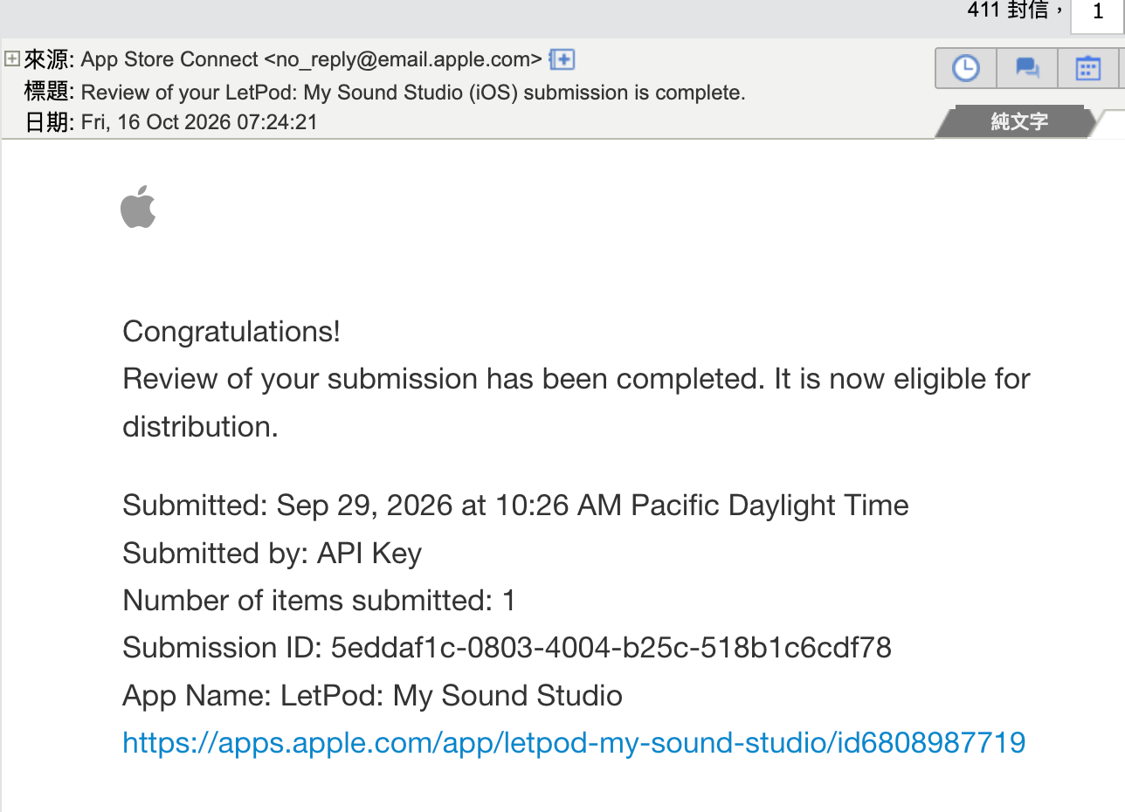Click the Submission ID line

507,648
